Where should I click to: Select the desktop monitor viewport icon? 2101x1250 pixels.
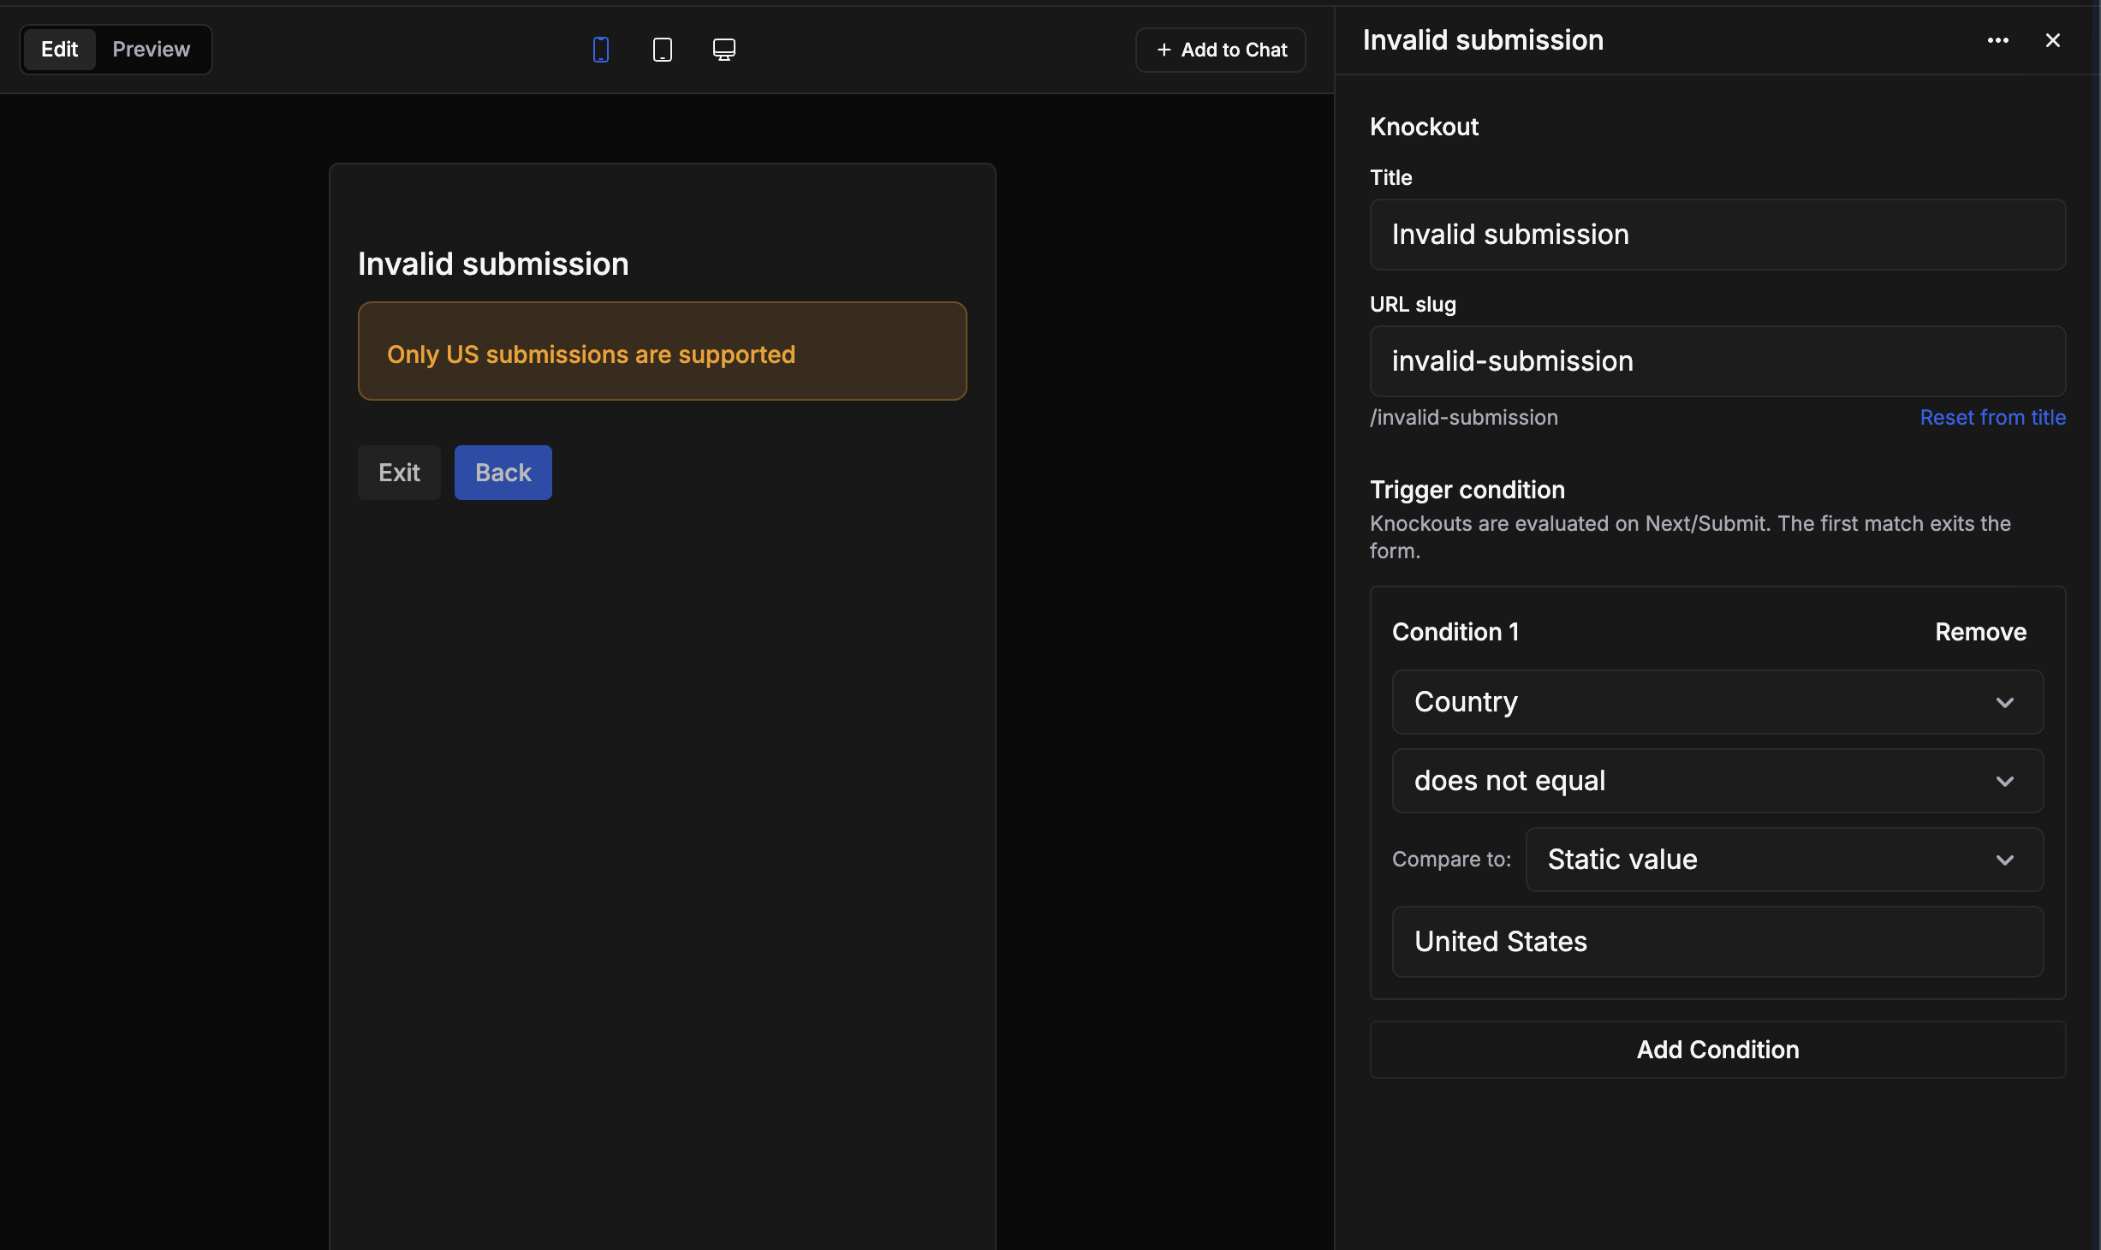coord(724,50)
